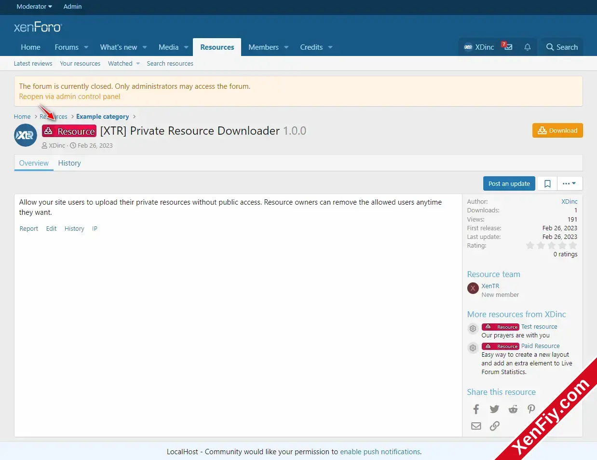Screen dimensions: 597x460
Task: Click the History link under description
Action: pos(74,229)
